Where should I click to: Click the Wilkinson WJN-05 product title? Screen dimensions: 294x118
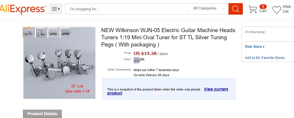[x=168, y=37]
